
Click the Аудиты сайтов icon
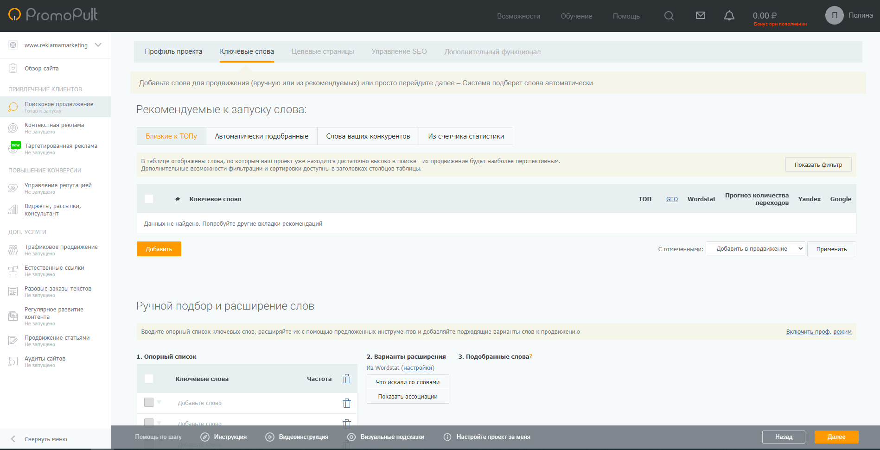[13, 361]
